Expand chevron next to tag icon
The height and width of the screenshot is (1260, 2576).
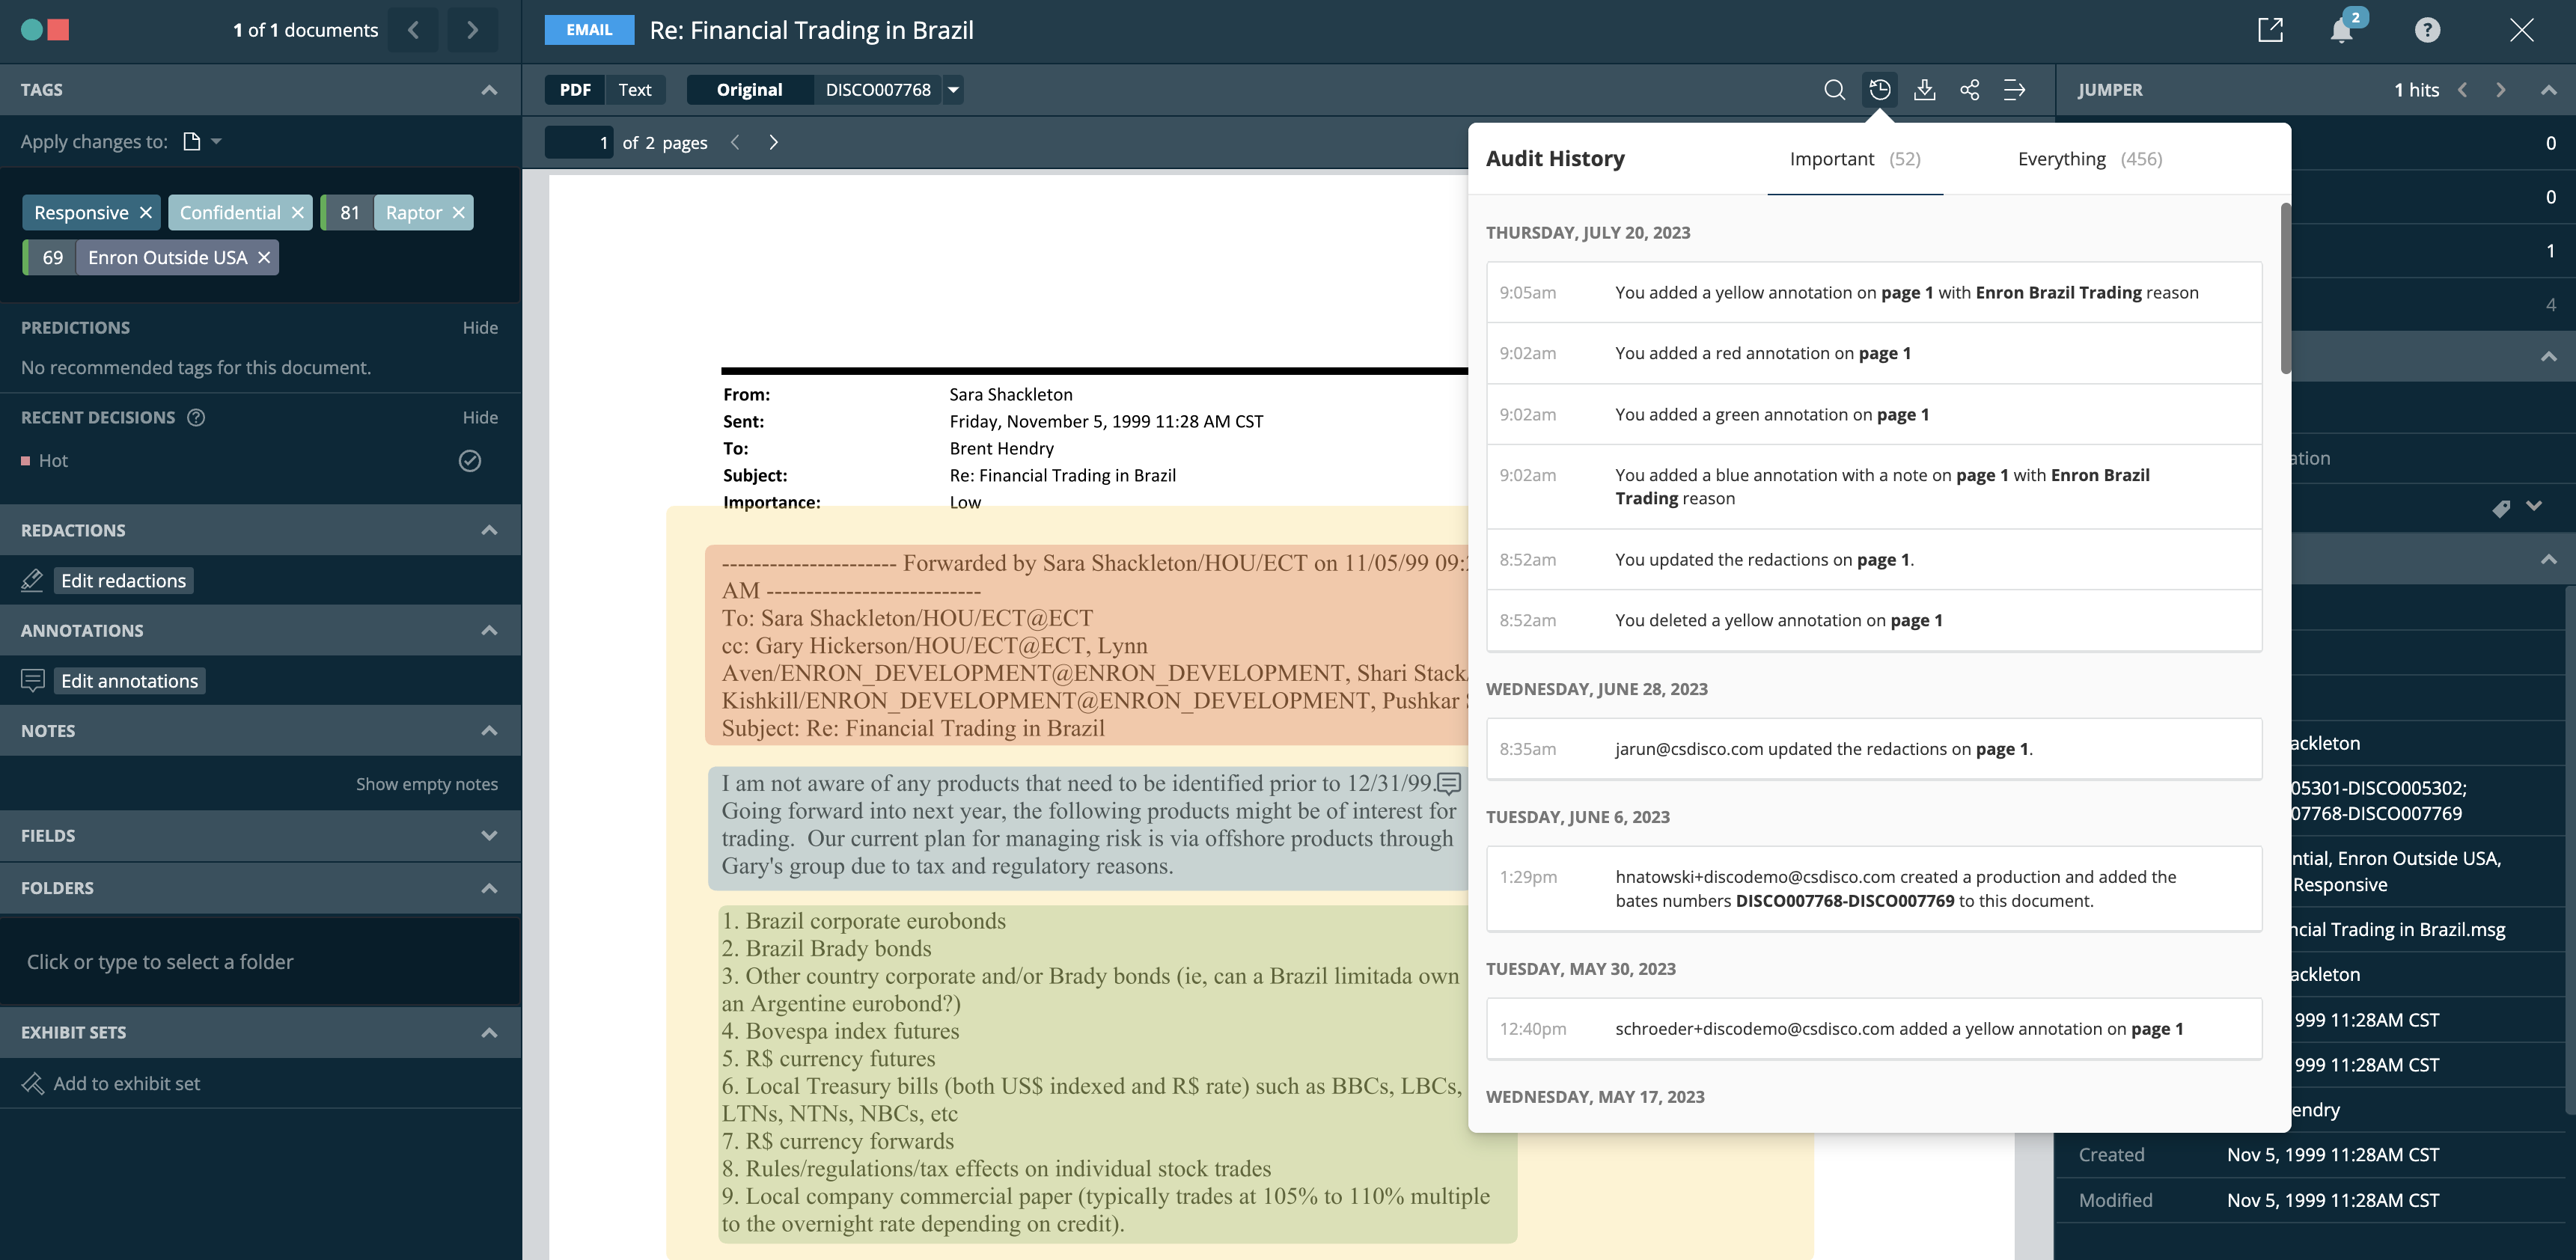2534,506
